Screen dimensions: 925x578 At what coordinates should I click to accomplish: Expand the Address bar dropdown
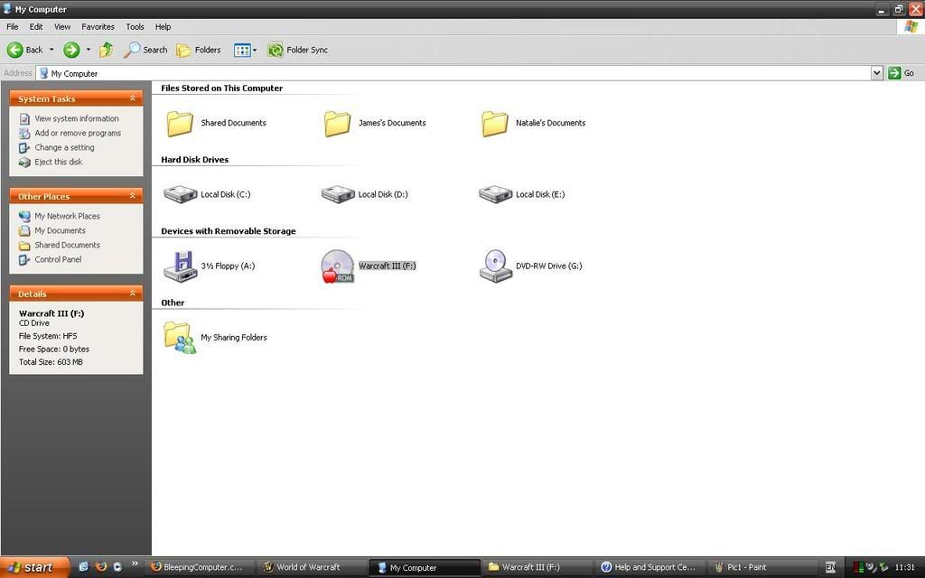[x=876, y=73]
